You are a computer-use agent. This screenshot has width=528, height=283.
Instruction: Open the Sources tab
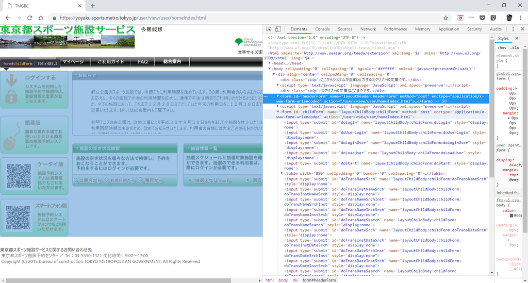tap(345, 29)
